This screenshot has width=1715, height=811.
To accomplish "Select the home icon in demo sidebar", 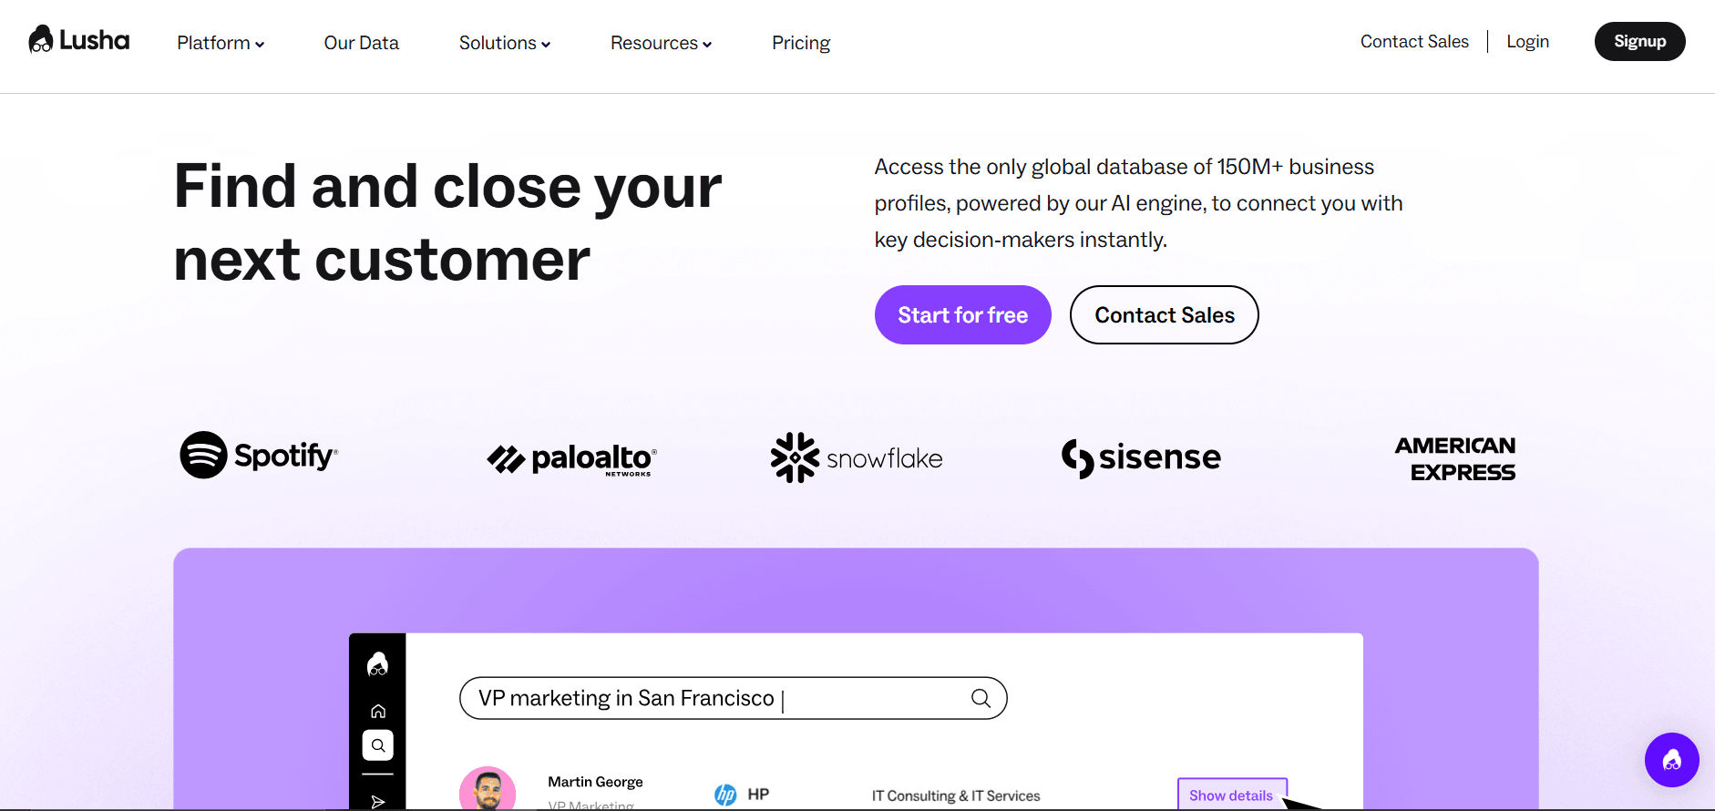I will click(x=377, y=711).
